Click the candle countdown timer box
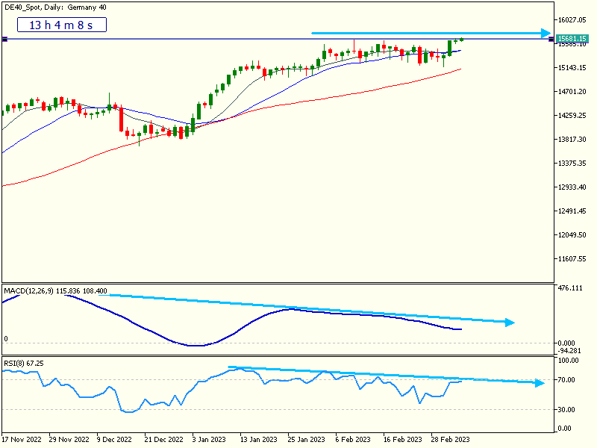 tap(61, 25)
